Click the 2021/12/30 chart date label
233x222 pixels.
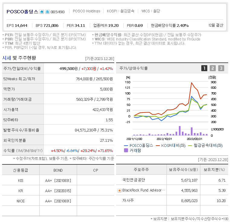tap(134, 139)
